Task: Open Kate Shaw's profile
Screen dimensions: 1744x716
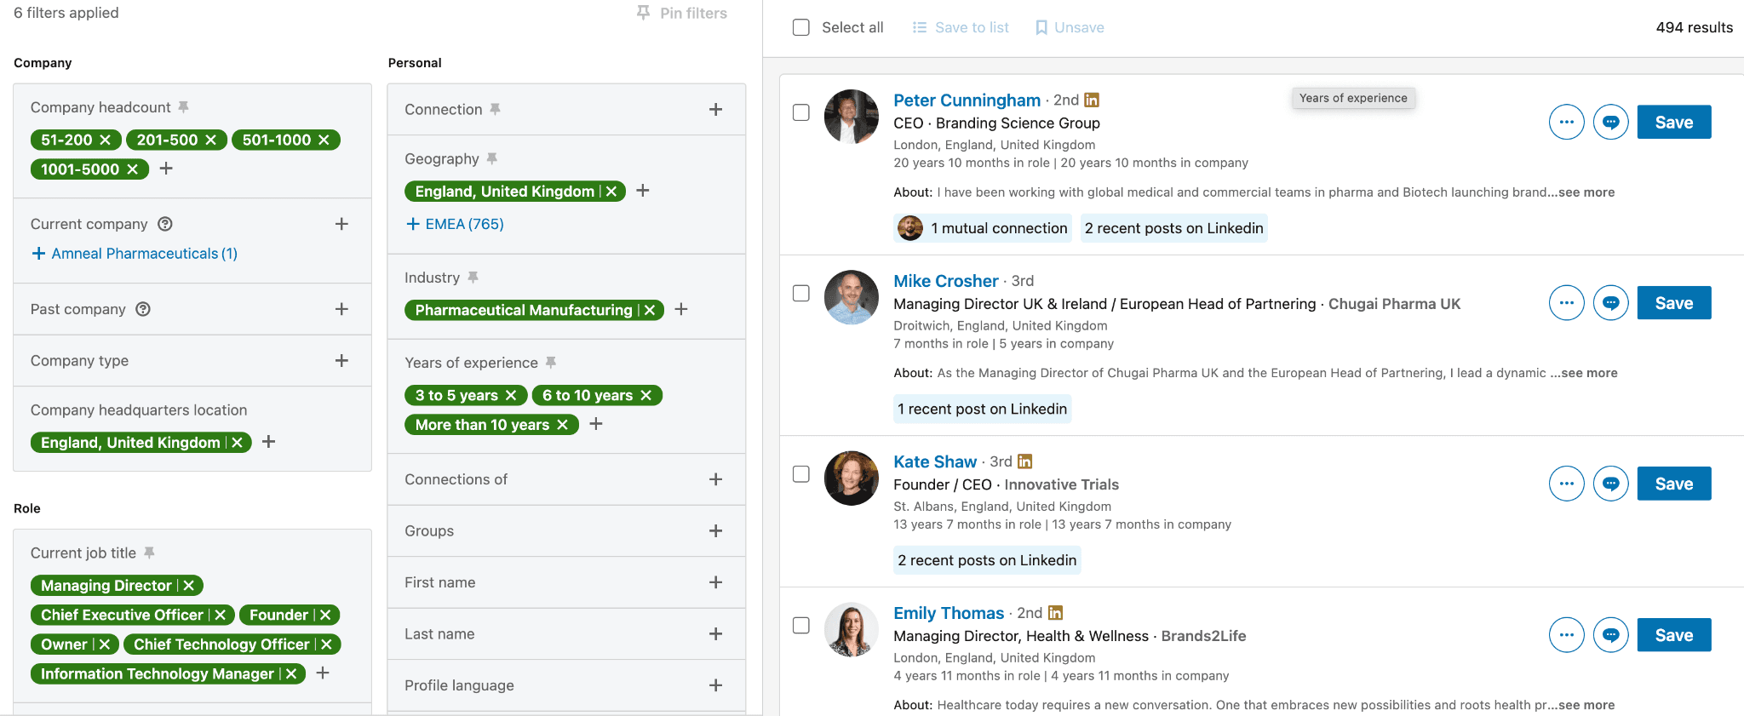Action: pyautogui.click(x=935, y=461)
